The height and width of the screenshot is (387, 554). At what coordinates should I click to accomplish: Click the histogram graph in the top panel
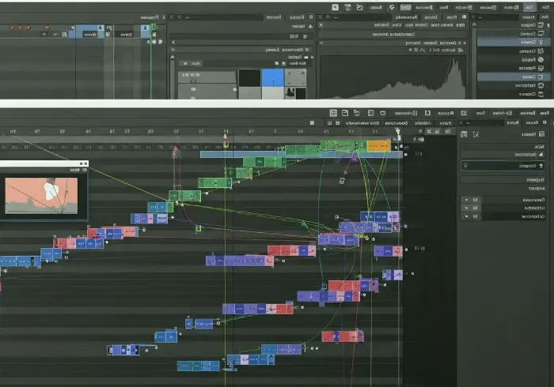[x=393, y=77]
